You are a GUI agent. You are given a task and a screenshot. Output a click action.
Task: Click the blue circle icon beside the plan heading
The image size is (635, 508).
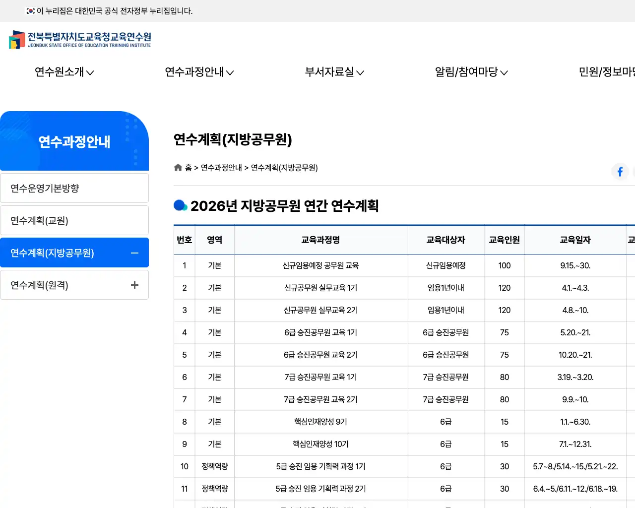click(x=179, y=205)
